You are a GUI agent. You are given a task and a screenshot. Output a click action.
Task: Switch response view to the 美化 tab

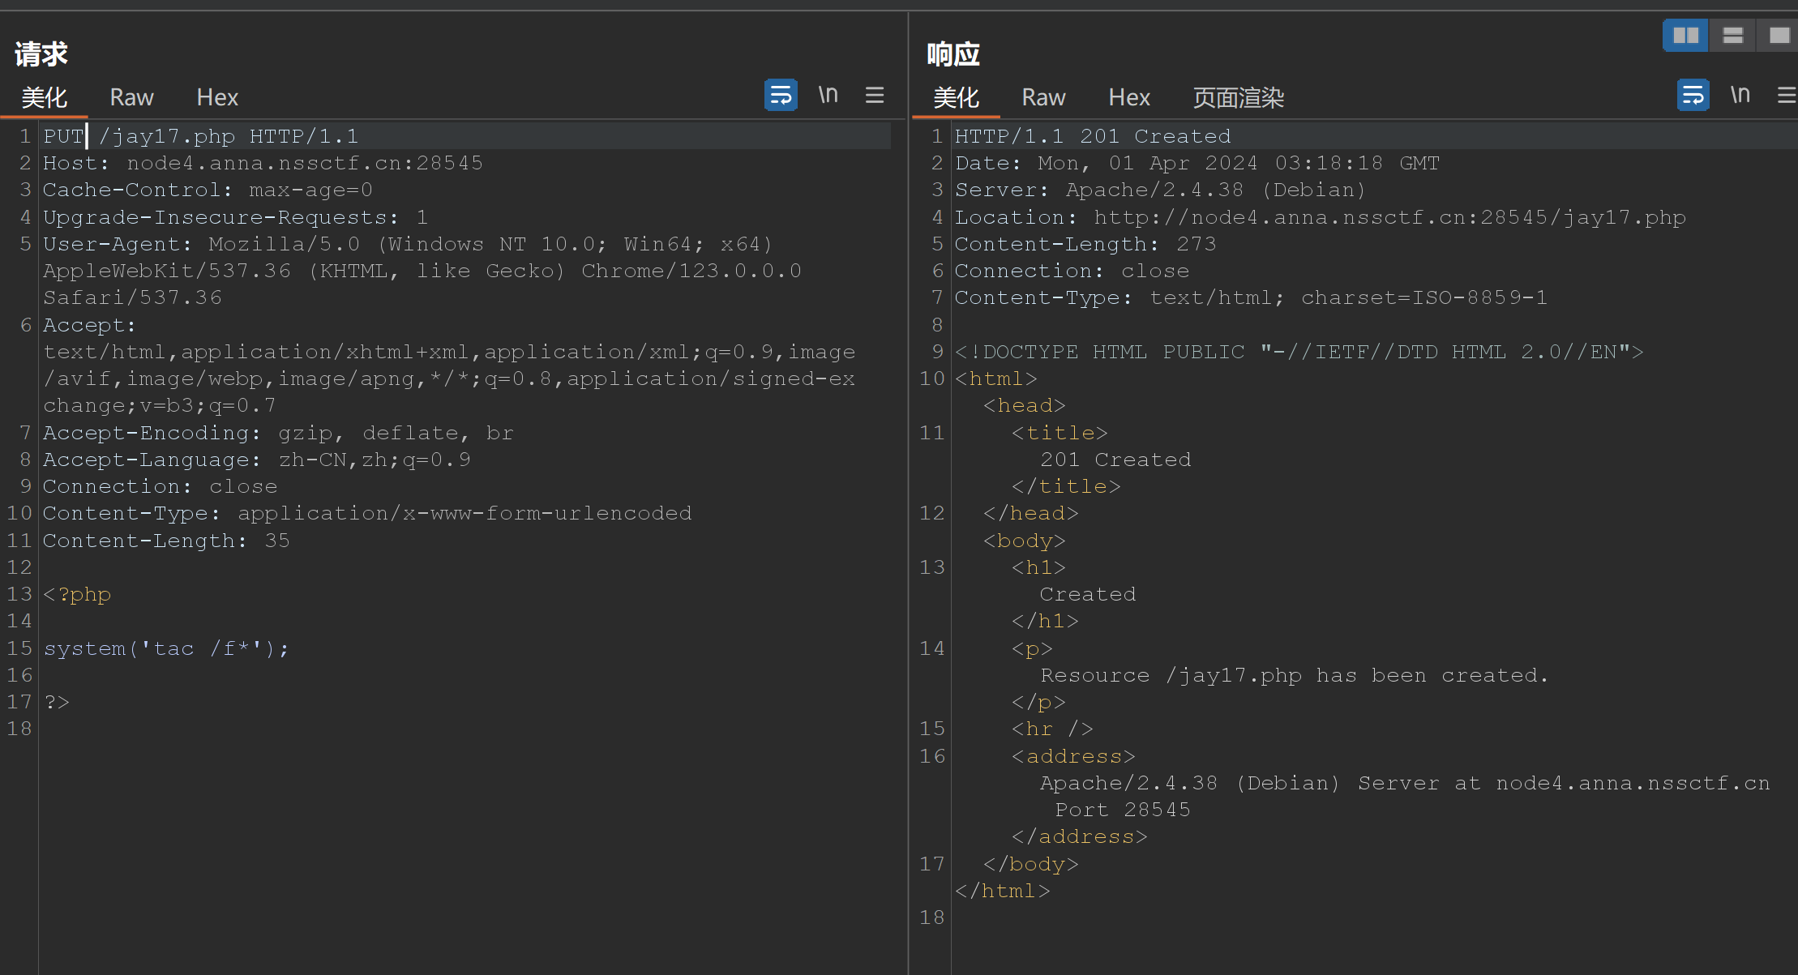click(x=957, y=97)
